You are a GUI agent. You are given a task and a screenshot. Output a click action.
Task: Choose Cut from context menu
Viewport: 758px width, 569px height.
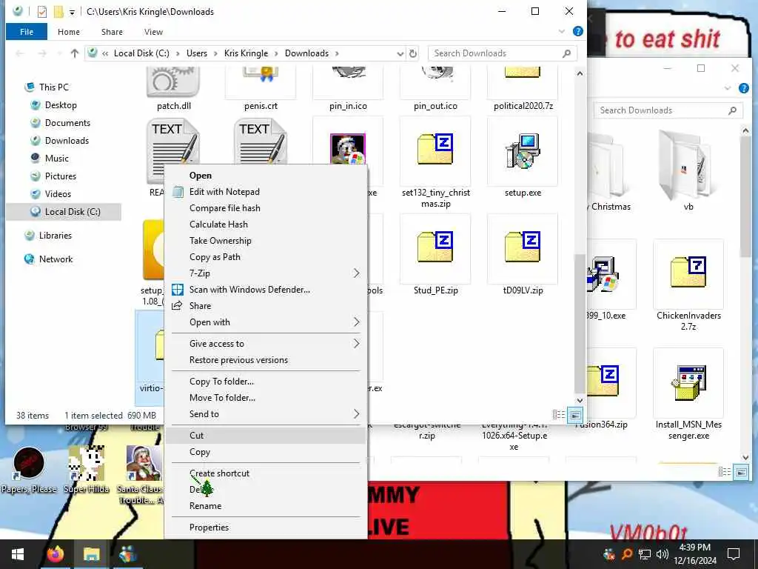coord(266,436)
